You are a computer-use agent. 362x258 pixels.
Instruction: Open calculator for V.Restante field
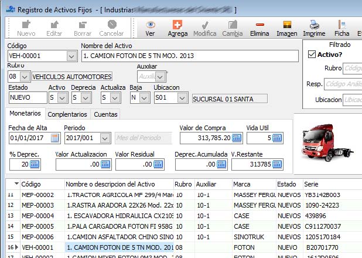[x=277, y=164]
